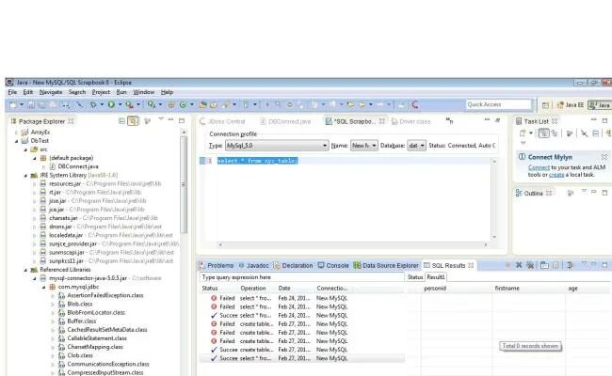Open the Console tab
Image resolution: width=612 pixels, height=376 pixels.
click(x=333, y=265)
